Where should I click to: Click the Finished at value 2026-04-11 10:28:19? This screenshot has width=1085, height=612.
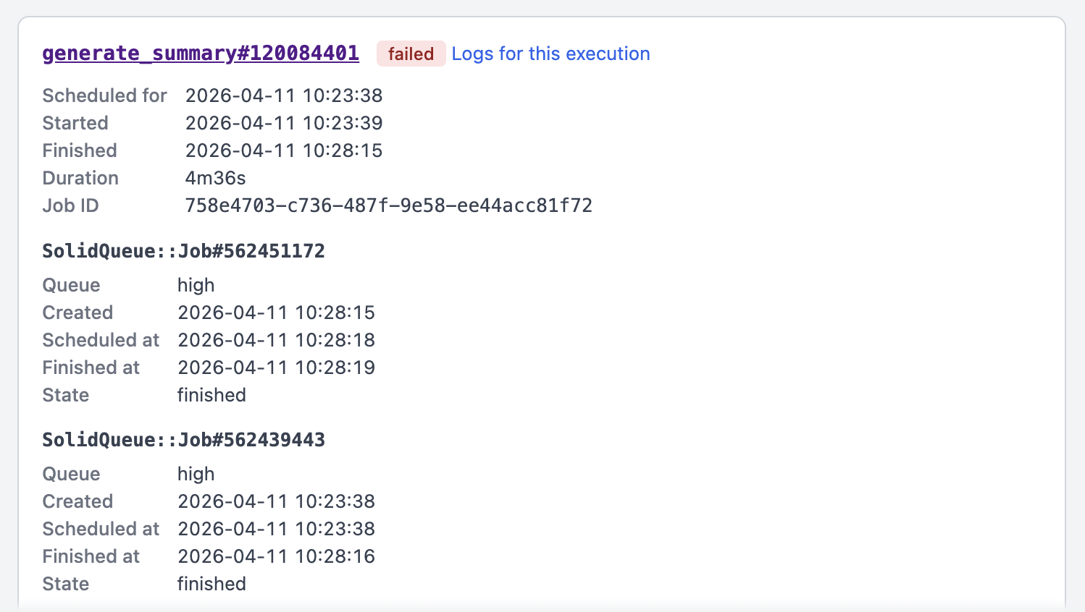click(276, 367)
